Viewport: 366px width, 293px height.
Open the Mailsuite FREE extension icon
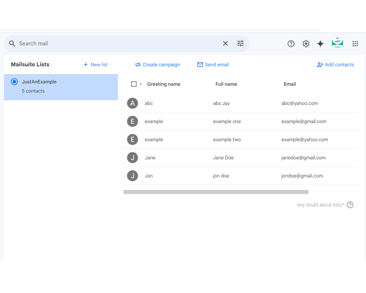pos(337,43)
